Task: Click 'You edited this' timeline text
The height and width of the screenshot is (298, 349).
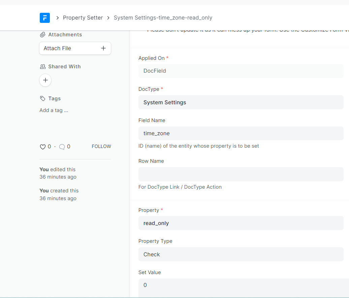Action: pyautogui.click(x=57, y=170)
